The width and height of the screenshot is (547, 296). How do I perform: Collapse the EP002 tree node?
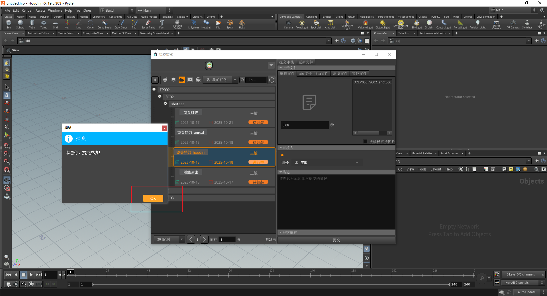click(x=154, y=89)
